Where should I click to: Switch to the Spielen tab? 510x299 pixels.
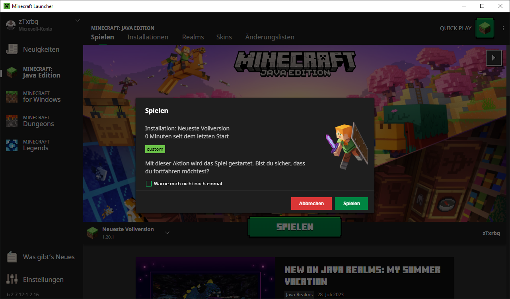tap(103, 37)
